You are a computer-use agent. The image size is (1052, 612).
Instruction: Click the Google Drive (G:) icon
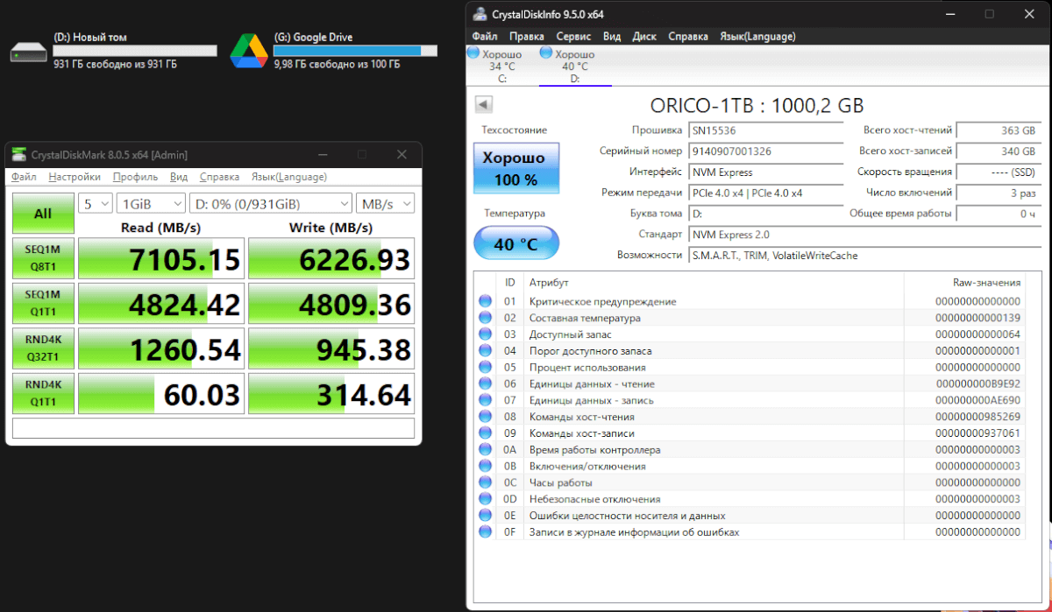pos(248,51)
